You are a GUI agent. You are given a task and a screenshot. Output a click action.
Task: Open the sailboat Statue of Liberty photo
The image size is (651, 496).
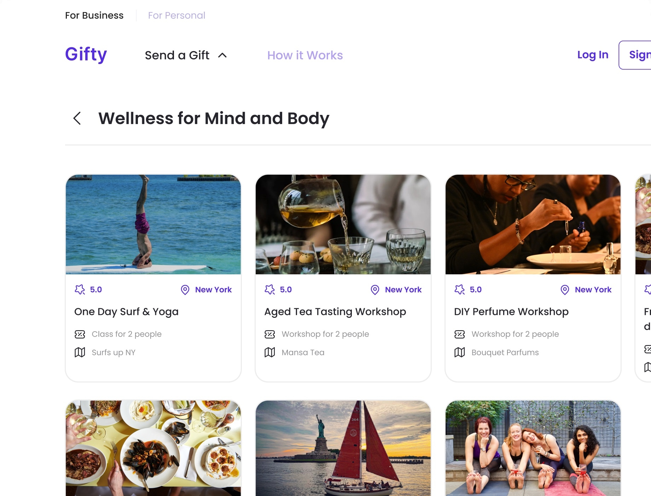343,448
